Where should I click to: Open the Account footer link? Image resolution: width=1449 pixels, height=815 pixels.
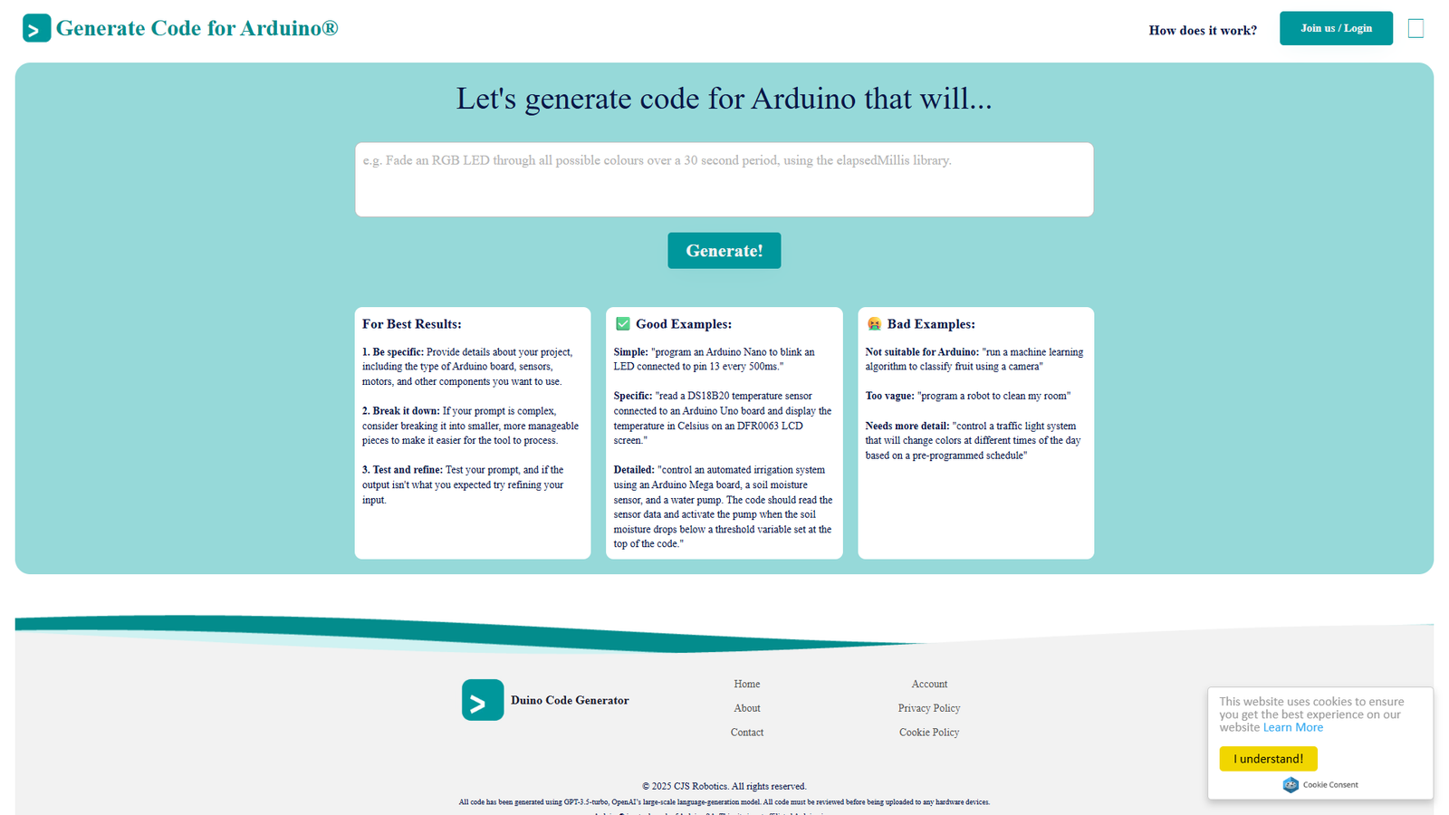(929, 684)
